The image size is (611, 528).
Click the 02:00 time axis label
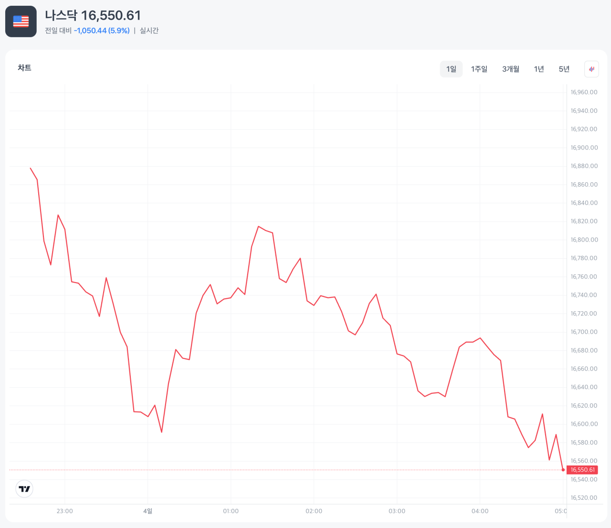click(x=314, y=511)
